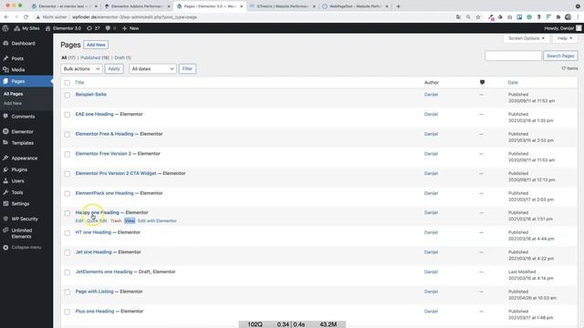Click All Pages submenu item

[x=13, y=94]
